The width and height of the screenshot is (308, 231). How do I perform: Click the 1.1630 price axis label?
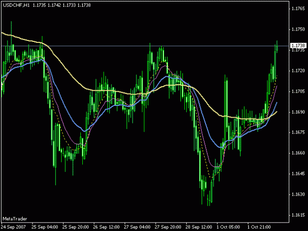coord(298,194)
